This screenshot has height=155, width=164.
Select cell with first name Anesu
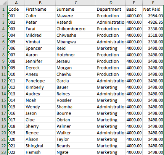click(40, 74)
